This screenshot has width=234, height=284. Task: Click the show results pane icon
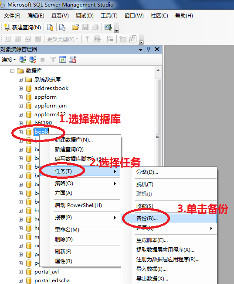(37, 39)
